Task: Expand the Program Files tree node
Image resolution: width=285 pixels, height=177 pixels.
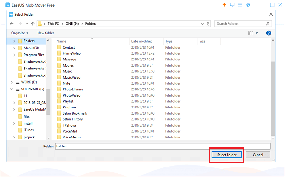Action: point(14,55)
